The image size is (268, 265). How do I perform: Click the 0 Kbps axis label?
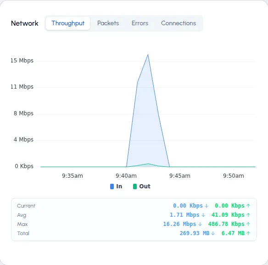click(24, 166)
